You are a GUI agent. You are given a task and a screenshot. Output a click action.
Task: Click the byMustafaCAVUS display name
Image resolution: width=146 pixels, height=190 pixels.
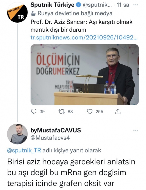click(x=56, y=130)
